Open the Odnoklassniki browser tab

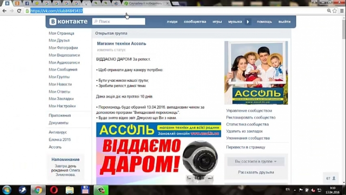(17, 3)
